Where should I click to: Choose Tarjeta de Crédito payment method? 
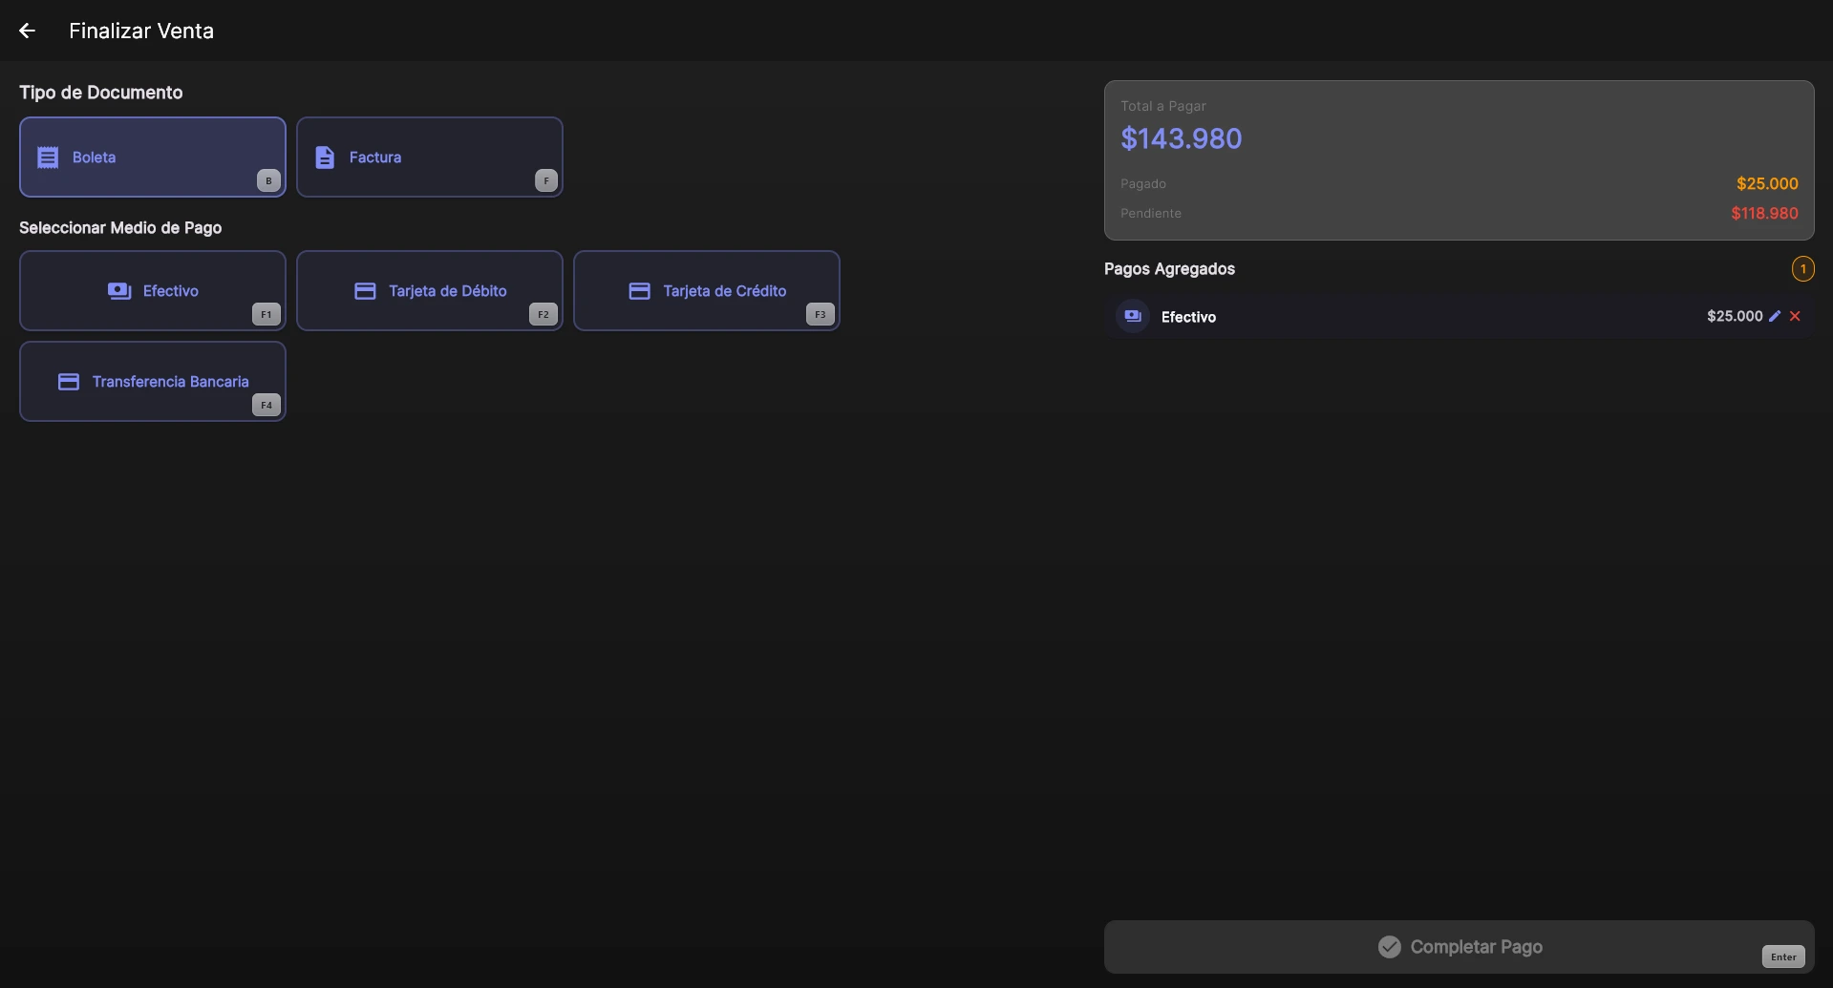point(707,290)
